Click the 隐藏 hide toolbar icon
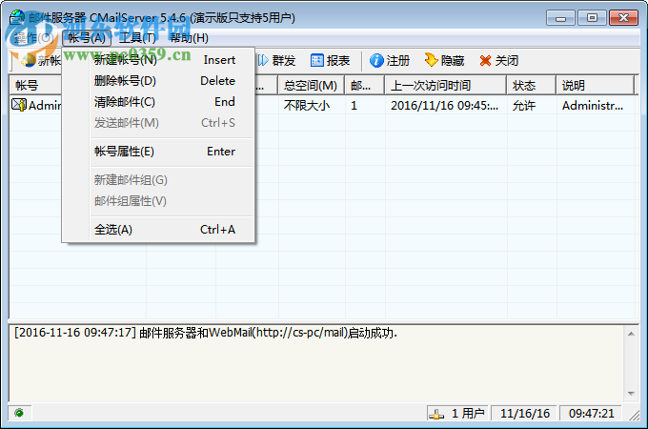 (431, 60)
